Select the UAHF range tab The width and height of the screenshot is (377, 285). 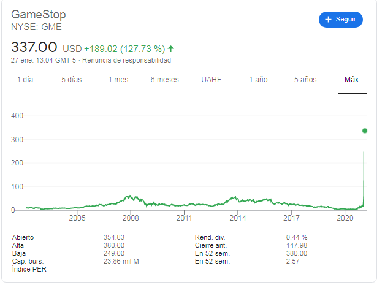[211, 80]
